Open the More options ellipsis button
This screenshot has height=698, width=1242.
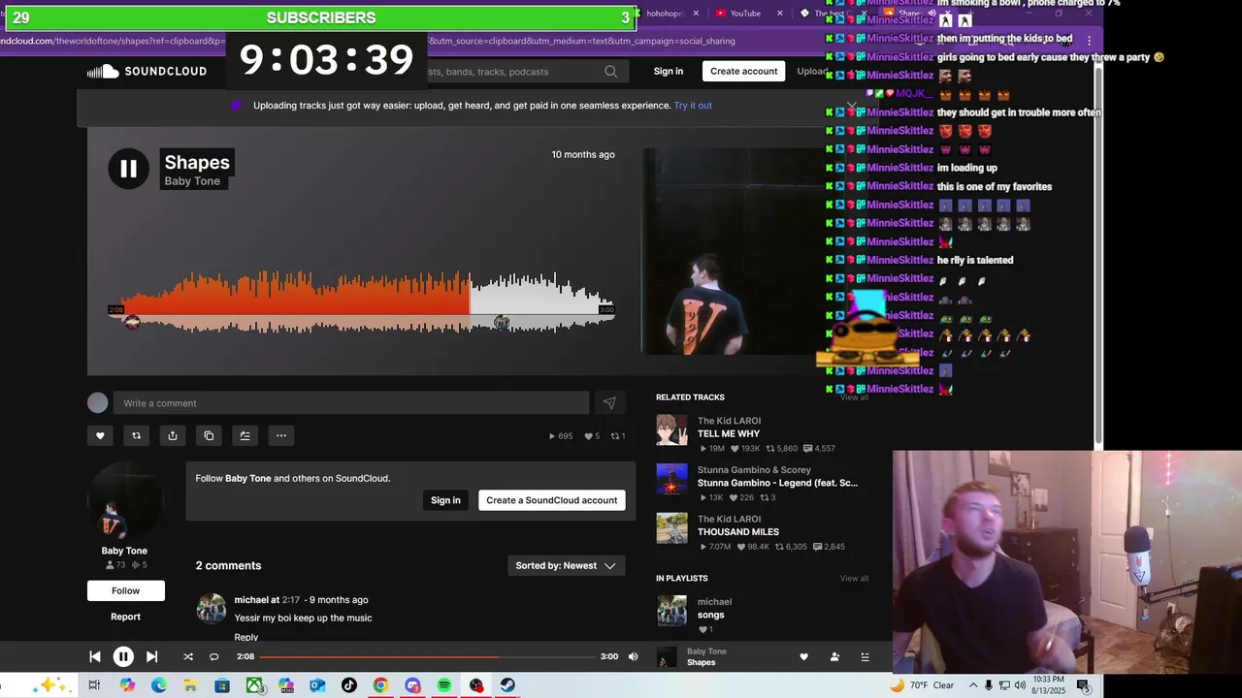pyautogui.click(x=280, y=435)
